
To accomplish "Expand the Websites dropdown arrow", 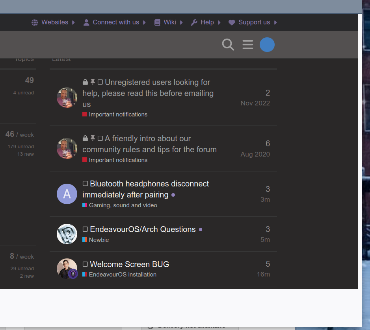I will [x=73, y=22].
